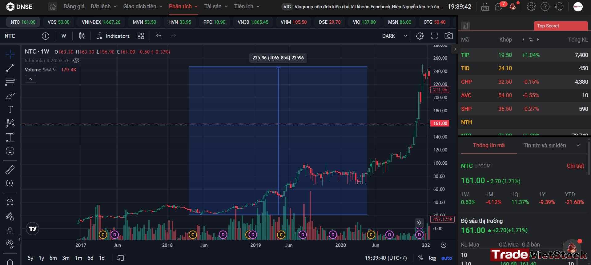Open chart settings gear icon

pyautogui.click(x=420, y=36)
